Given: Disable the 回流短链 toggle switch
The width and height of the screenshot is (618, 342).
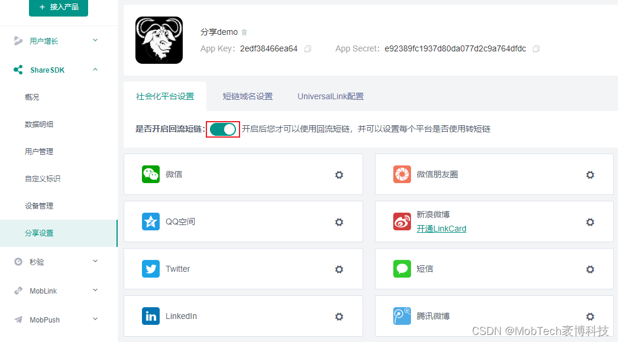Looking at the screenshot, I should (x=223, y=129).
